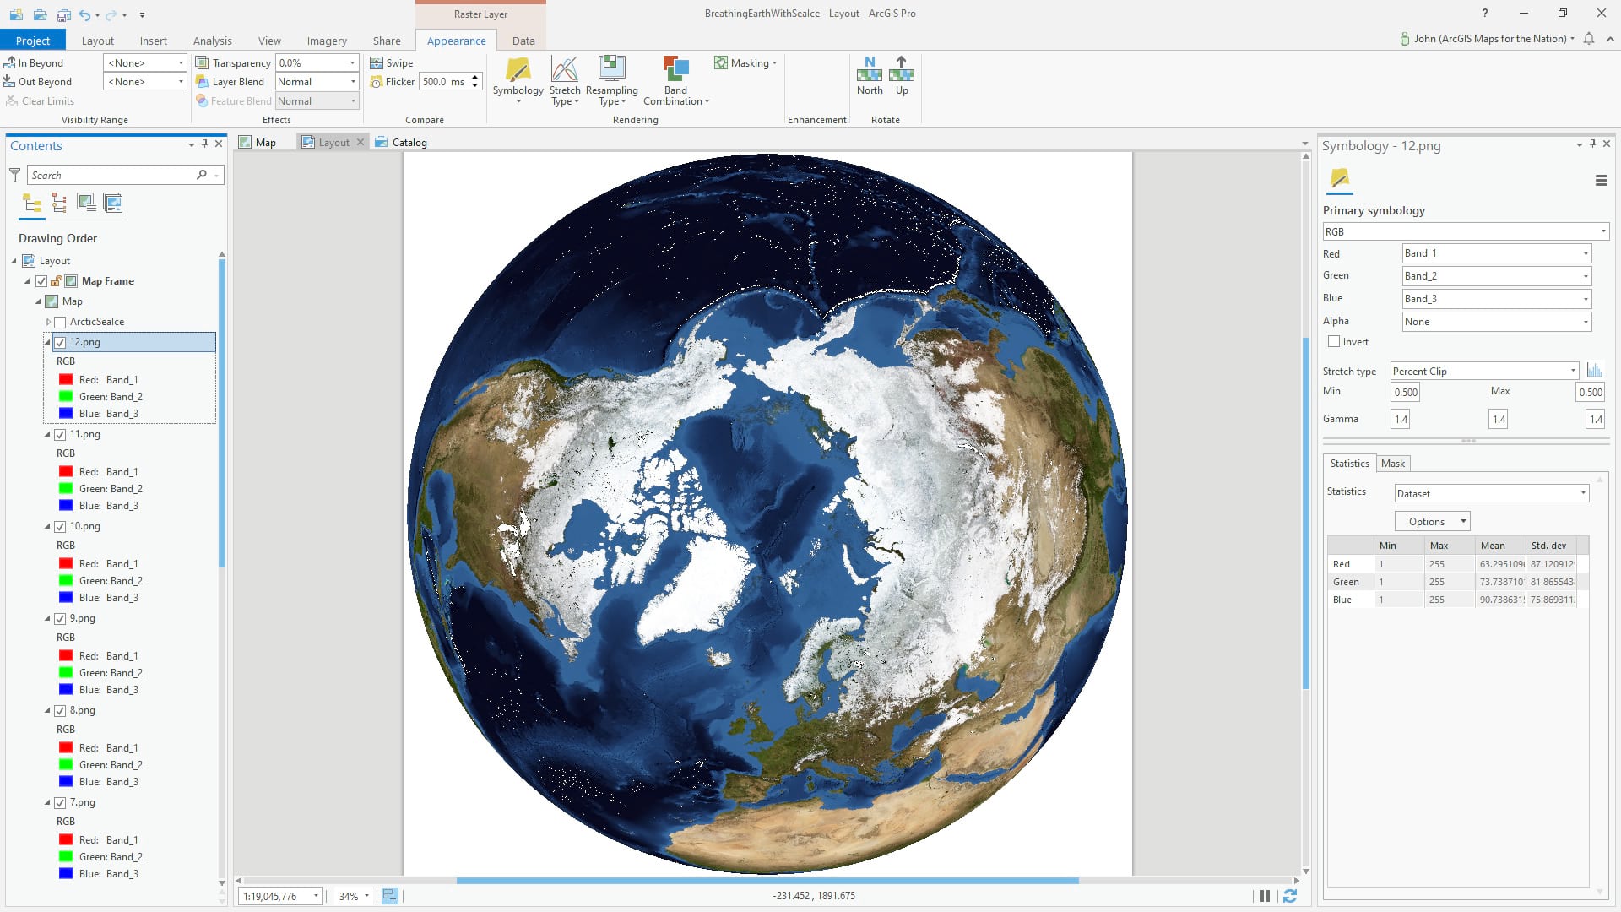
Task: Open the Stretch type Percent Clip dropdown
Action: tap(1484, 371)
